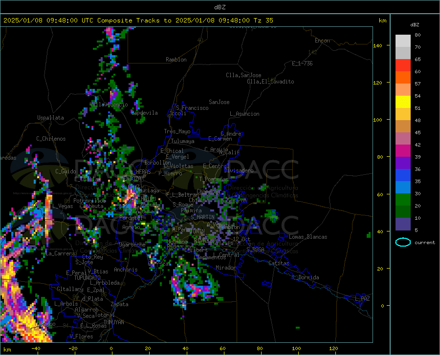Click the 'L_PAZ' map label

(x=362, y=299)
